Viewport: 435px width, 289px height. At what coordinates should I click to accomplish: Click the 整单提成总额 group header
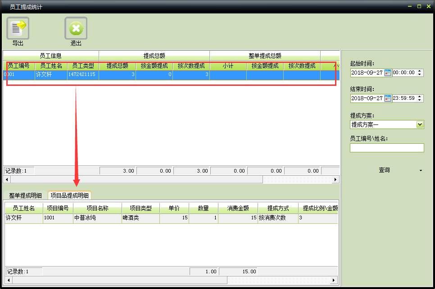(x=265, y=56)
